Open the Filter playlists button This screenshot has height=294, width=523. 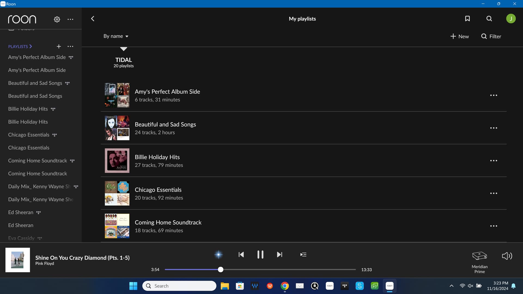[491, 36]
